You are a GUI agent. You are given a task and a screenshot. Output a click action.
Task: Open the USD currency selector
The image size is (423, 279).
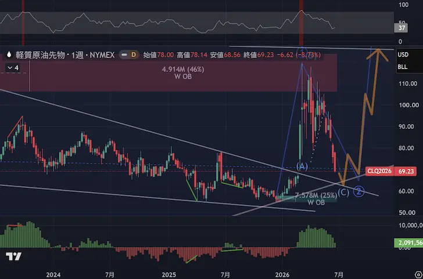403,55
